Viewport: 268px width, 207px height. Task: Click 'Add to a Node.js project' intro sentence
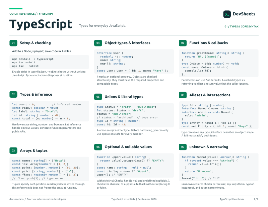(42, 51)
